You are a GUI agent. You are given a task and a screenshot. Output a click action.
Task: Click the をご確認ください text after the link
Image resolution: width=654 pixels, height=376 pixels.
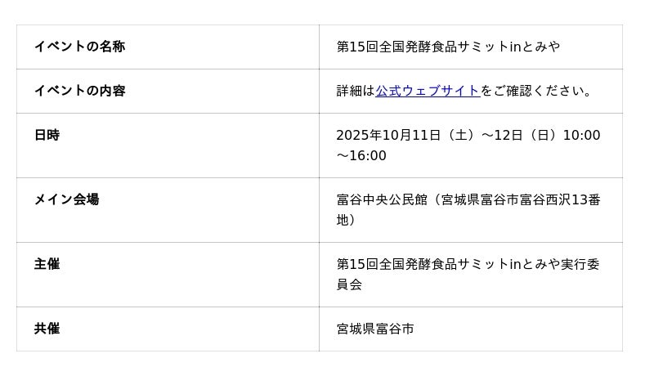(535, 91)
